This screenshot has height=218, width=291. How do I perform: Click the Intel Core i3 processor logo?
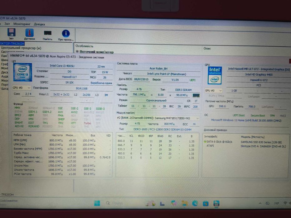point(22,72)
